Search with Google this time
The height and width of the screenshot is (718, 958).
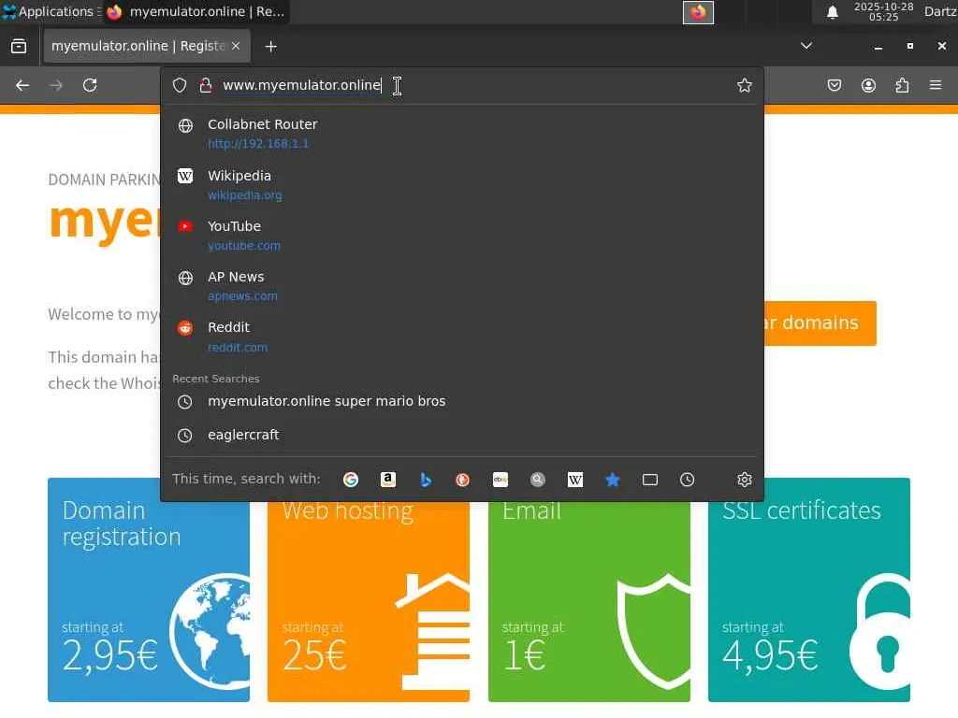351,480
